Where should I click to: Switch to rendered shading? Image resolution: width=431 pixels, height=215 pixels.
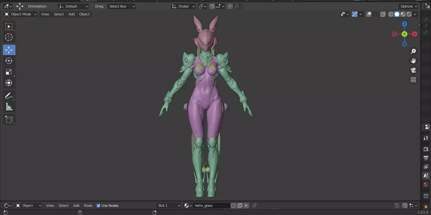coord(409,14)
